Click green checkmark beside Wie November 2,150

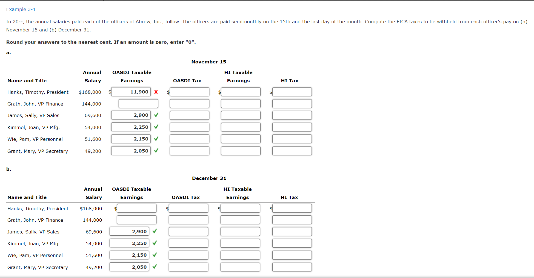point(156,139)
